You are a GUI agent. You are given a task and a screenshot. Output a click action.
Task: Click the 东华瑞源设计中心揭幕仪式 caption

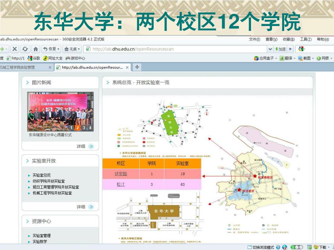coord(50,135)
